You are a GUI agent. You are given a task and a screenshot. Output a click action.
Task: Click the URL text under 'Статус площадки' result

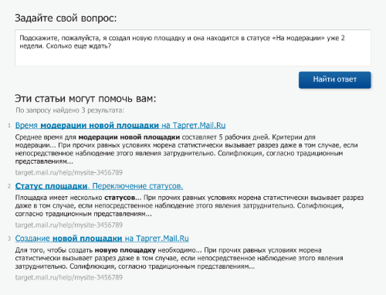coord(69,225)
